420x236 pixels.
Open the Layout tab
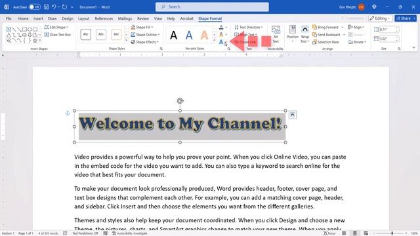pyautogui.click(x=83, y=18)
